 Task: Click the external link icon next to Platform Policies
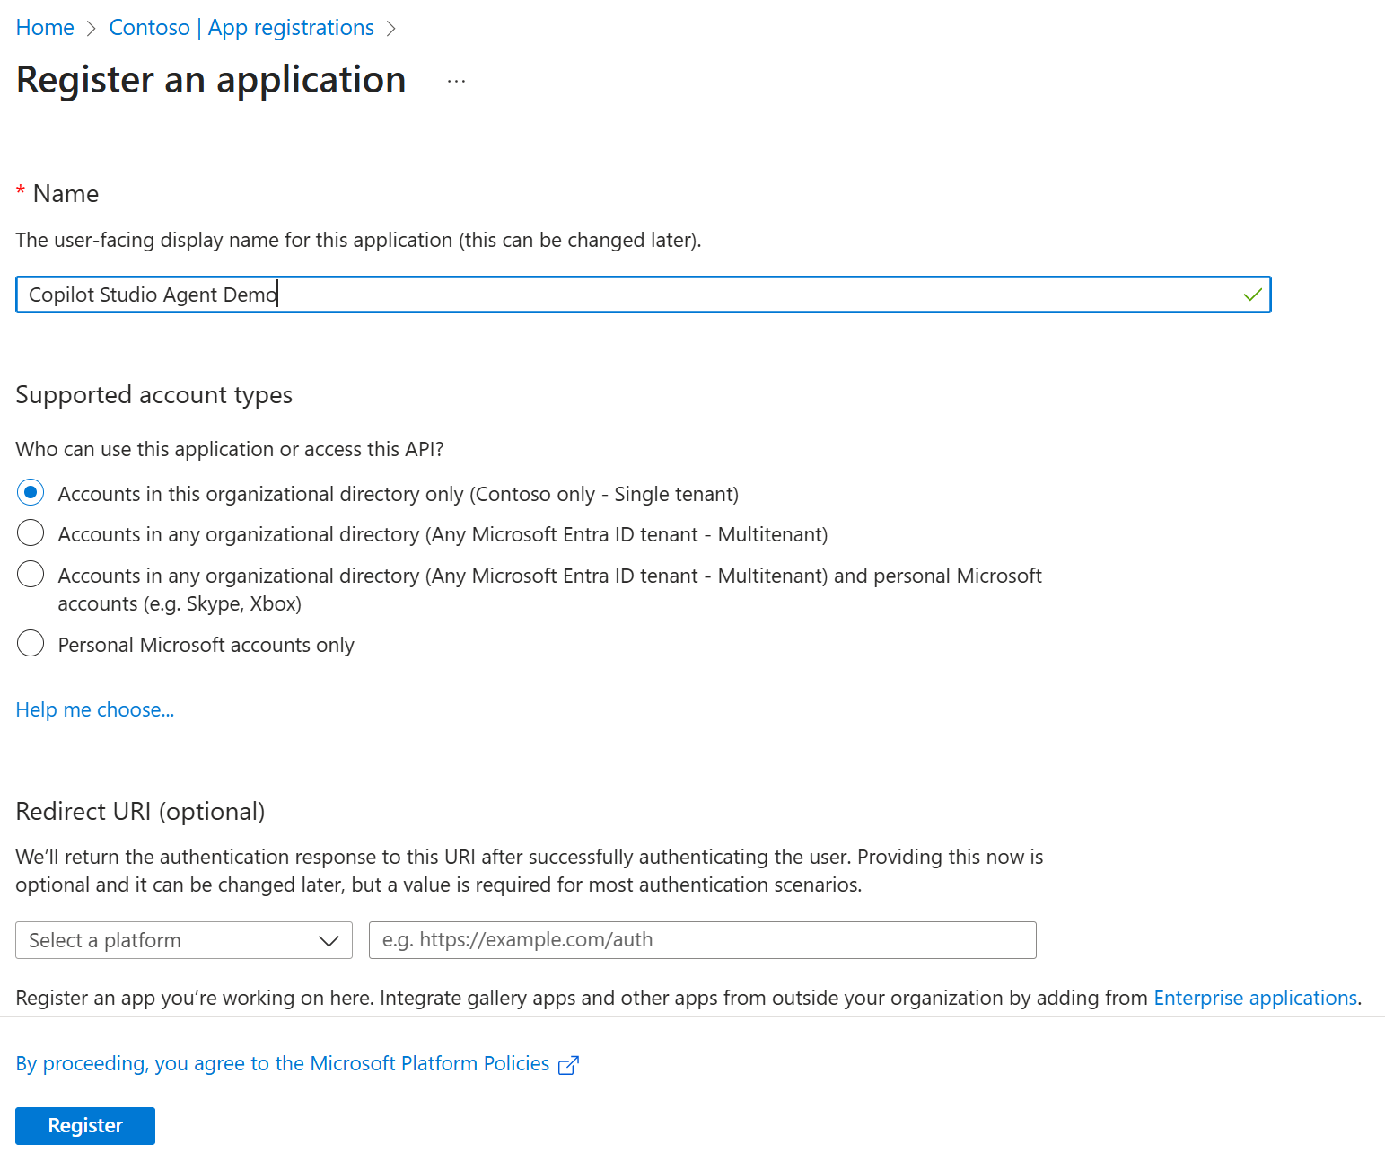[x=569, y=1064]
